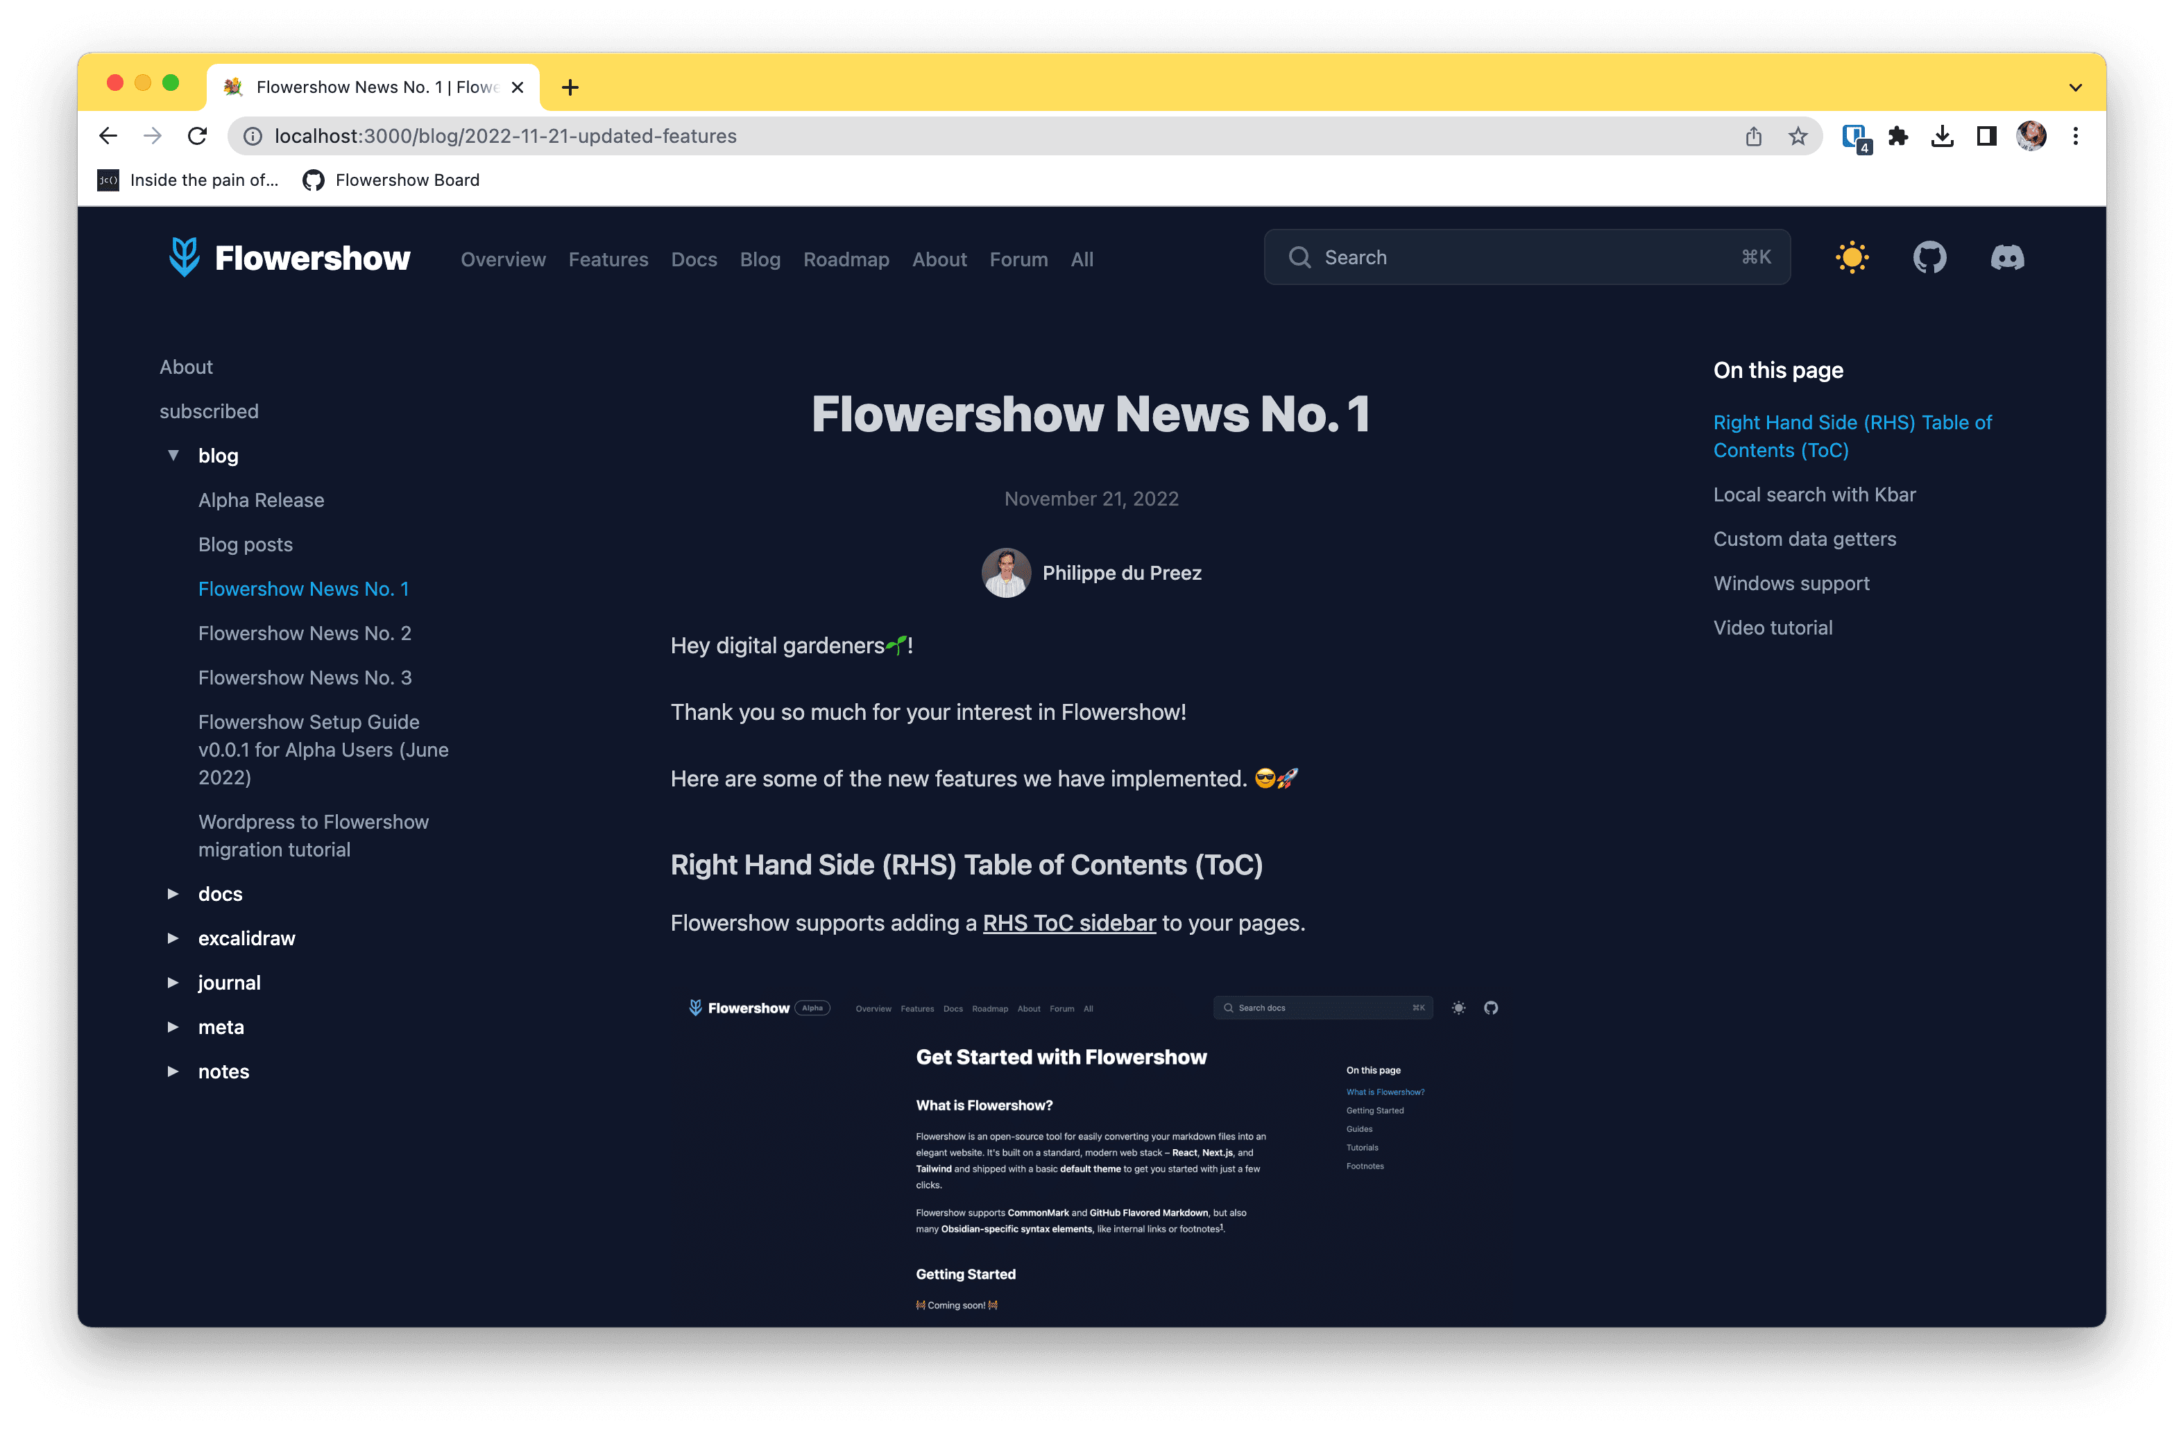Viewport: 2184px width, 1430px height.
Task: Open About in the top navigation
Action: point(939,259)
